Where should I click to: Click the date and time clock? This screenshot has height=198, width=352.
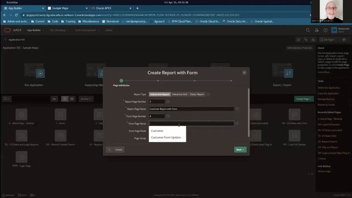[x=176, y=2]
